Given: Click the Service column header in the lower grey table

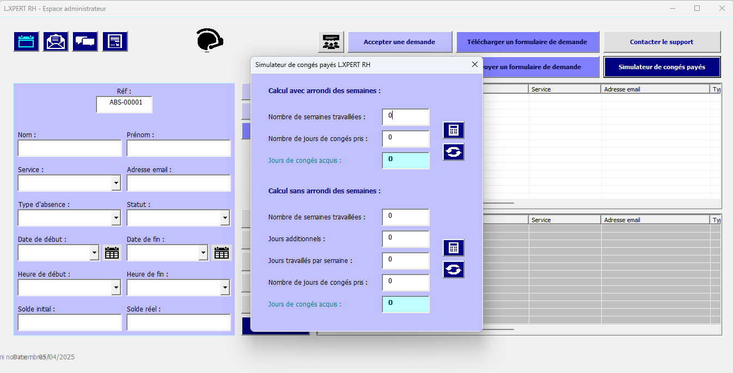Looking at the screenshot, I should coord(565,220).
